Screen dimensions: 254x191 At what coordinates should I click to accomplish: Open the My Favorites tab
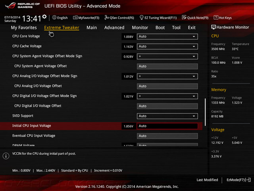[x=24, y=27]
